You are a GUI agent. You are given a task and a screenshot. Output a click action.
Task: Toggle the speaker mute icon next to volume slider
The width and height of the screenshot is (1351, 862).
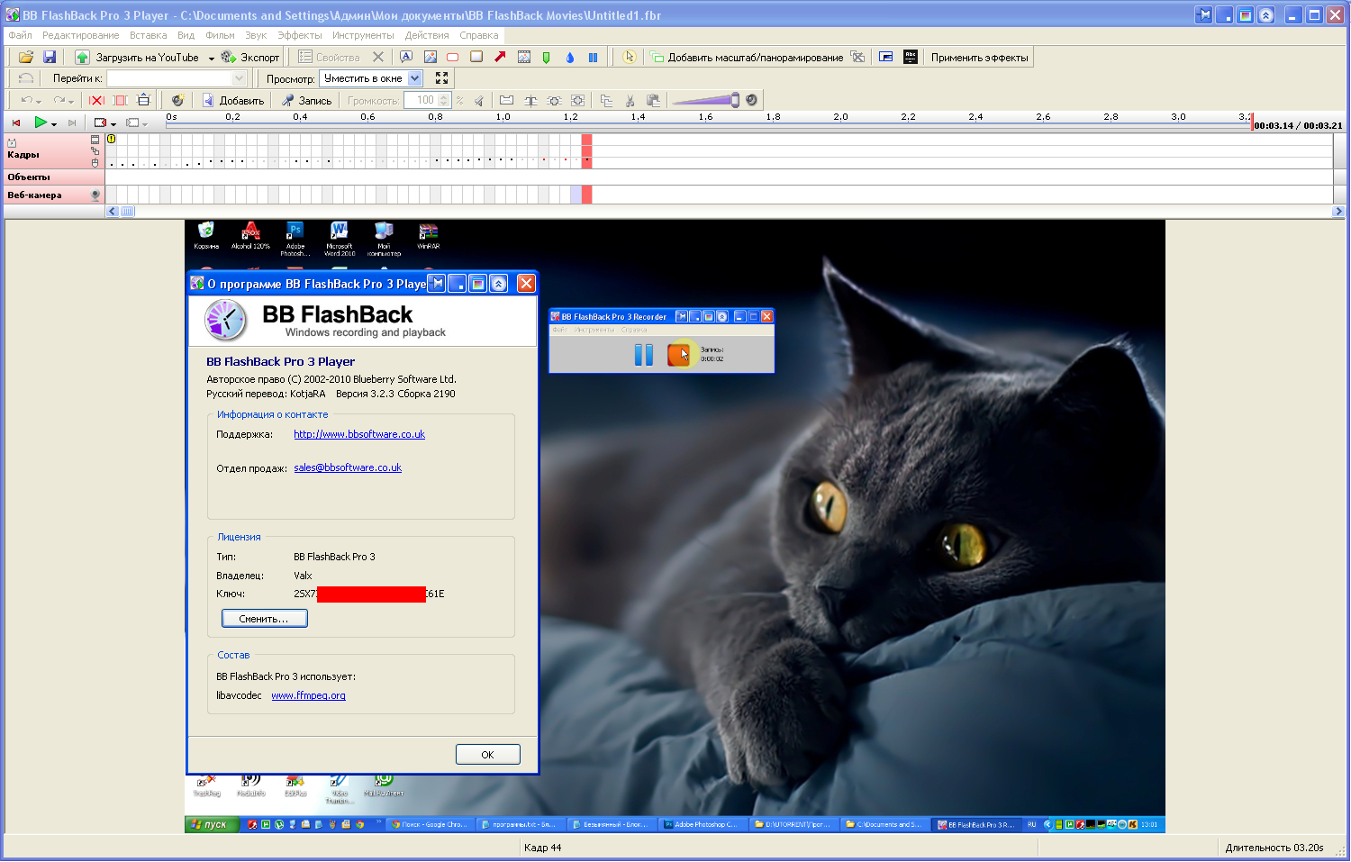click(751, 100)
